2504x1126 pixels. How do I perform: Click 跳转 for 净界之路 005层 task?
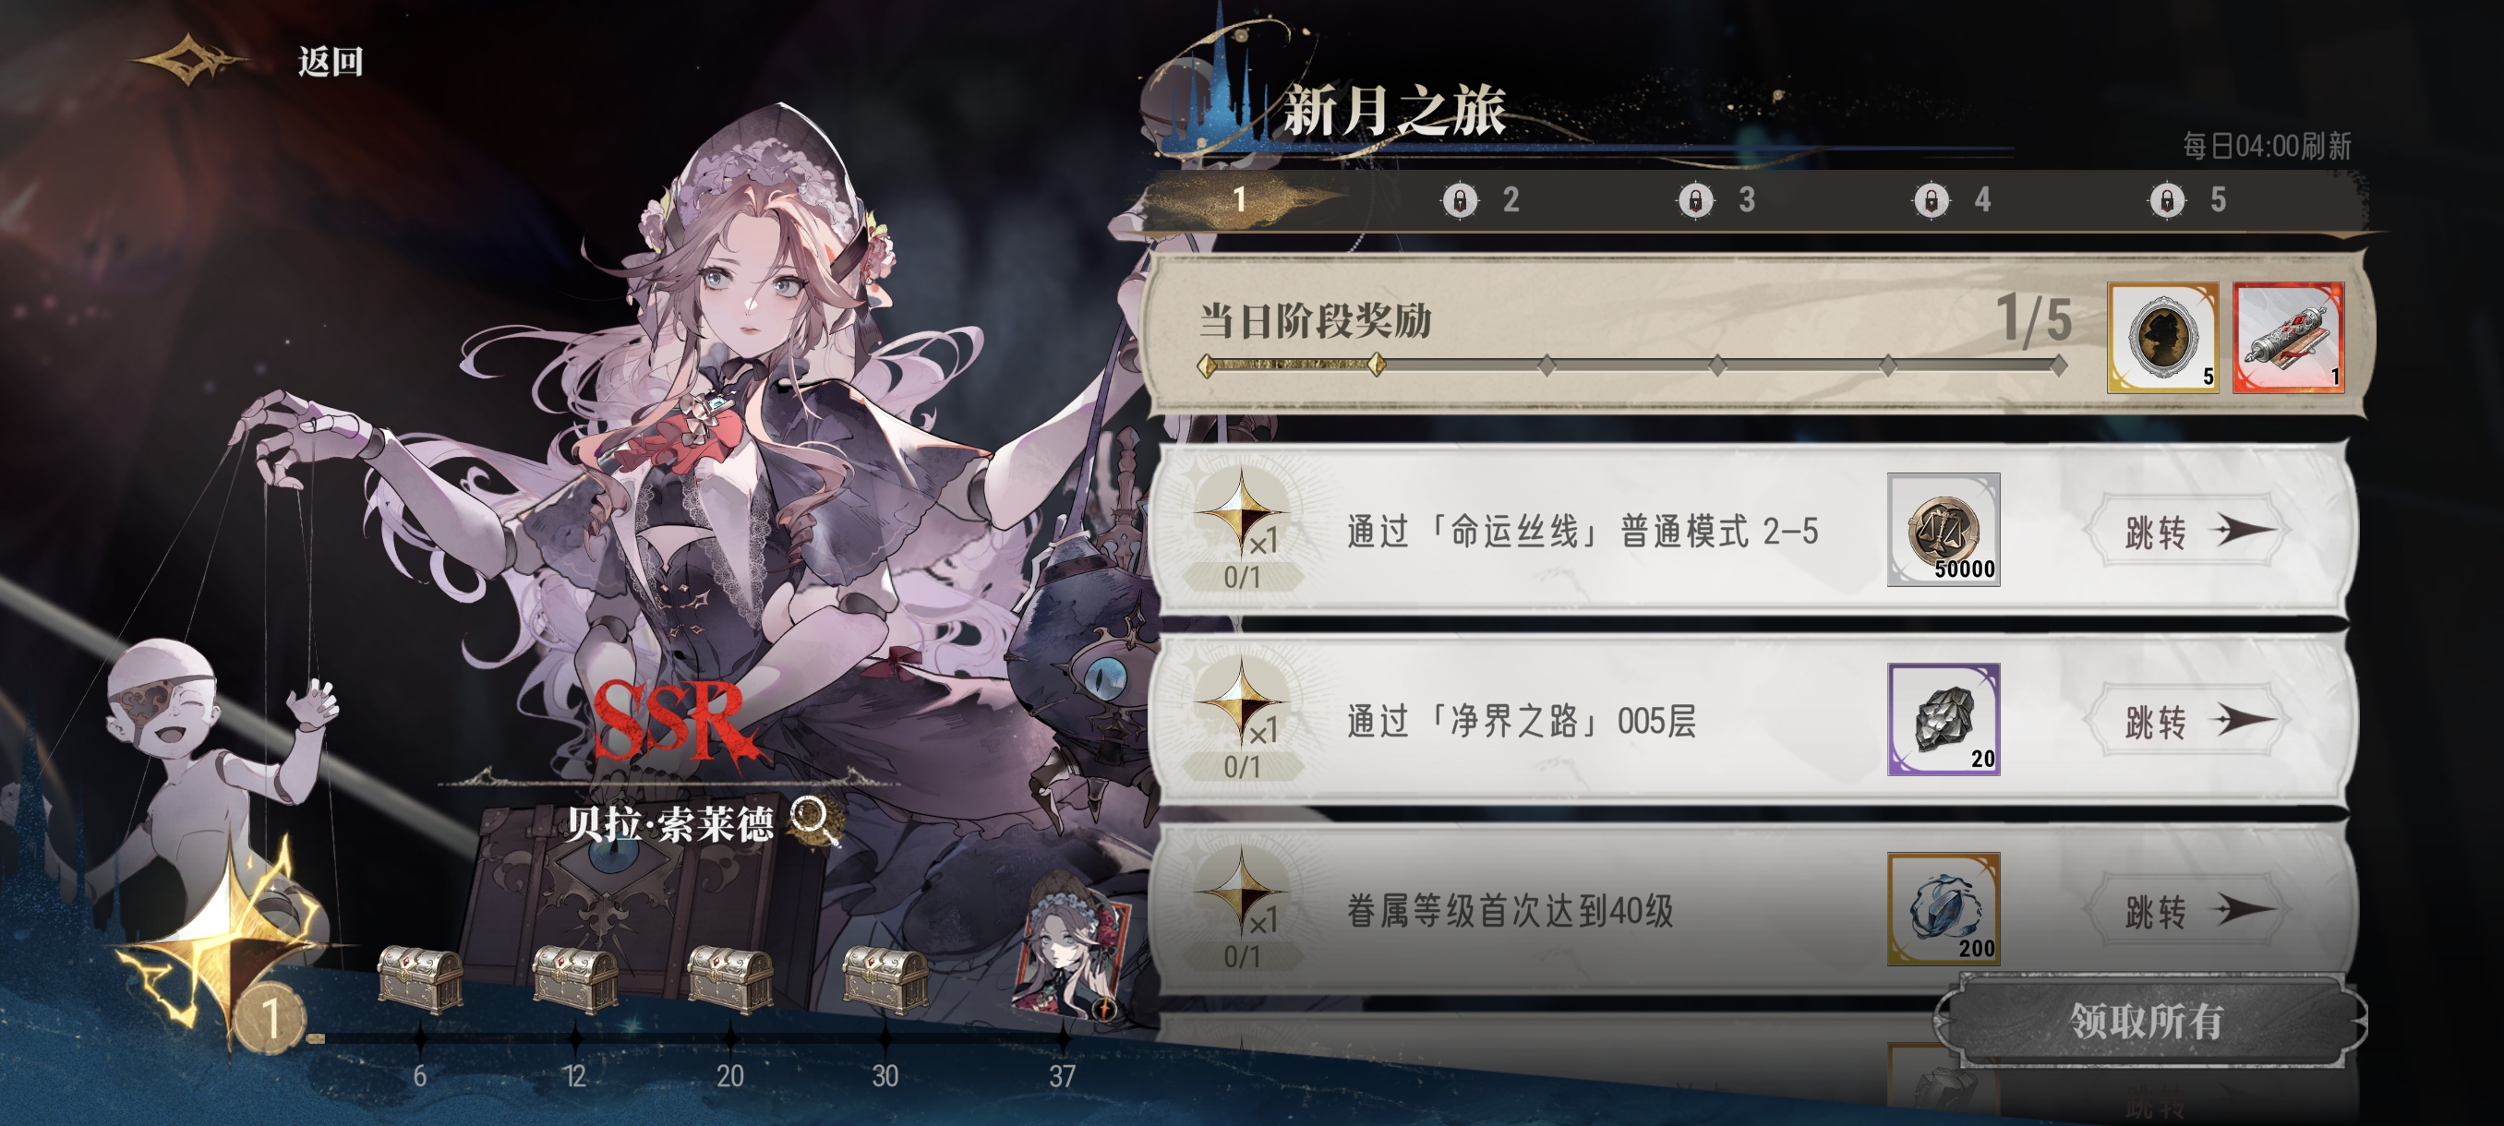pos(2188,720)
